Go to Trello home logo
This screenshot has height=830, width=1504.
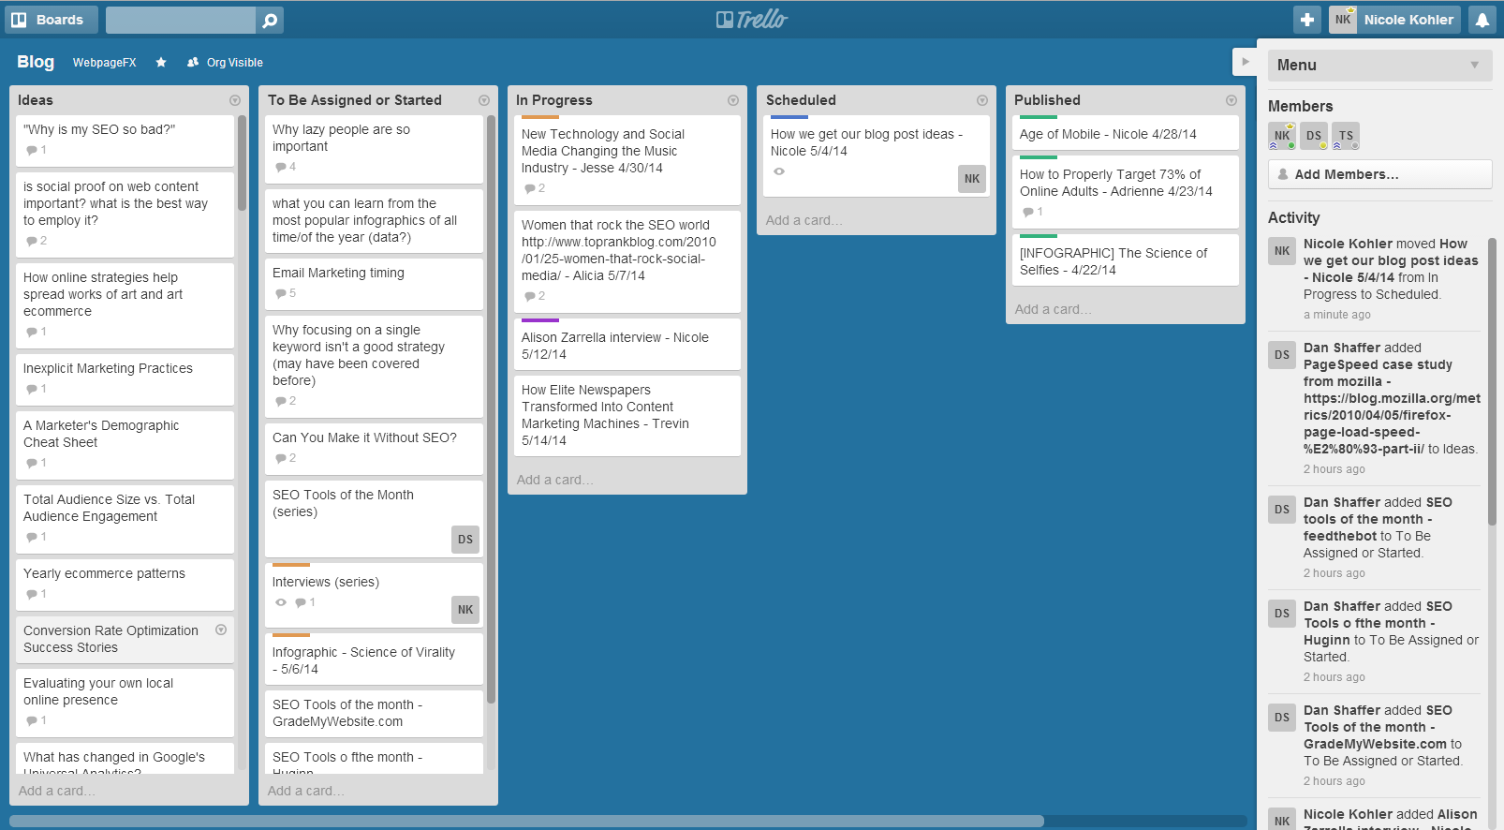(752, 20)
